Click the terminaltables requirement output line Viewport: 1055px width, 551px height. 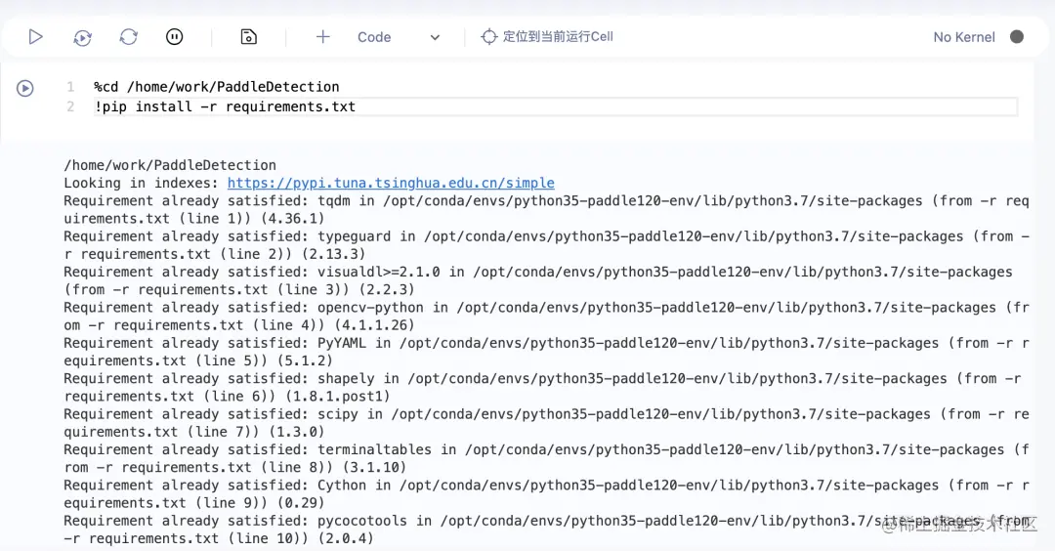coord(546,459)
